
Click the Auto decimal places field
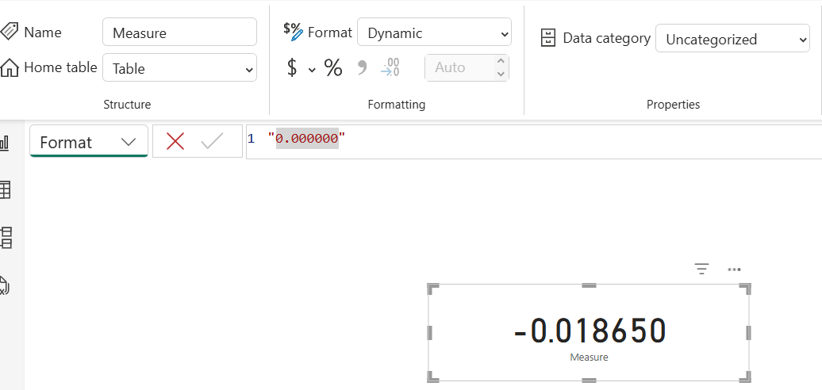point(459,67)
